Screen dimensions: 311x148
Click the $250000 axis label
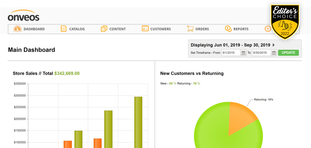(20, 107)
